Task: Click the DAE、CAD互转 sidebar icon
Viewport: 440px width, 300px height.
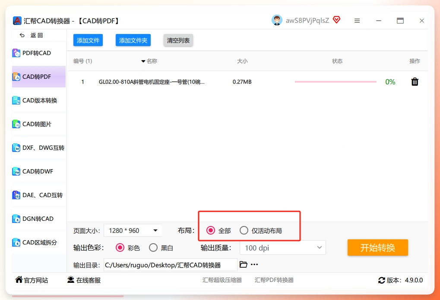Action: tap(16, 195)
